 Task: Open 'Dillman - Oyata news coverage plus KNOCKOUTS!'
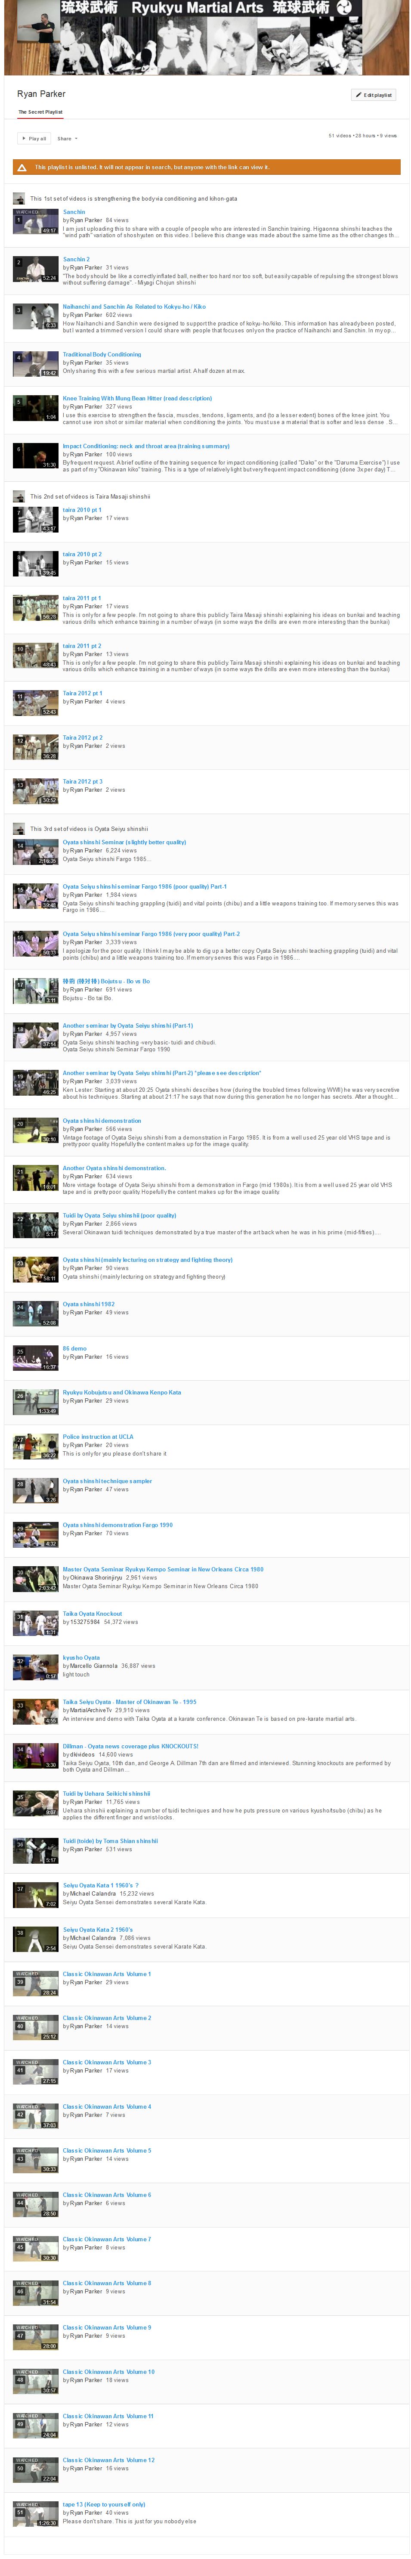pyautogui.click(x=131, y=1747)
